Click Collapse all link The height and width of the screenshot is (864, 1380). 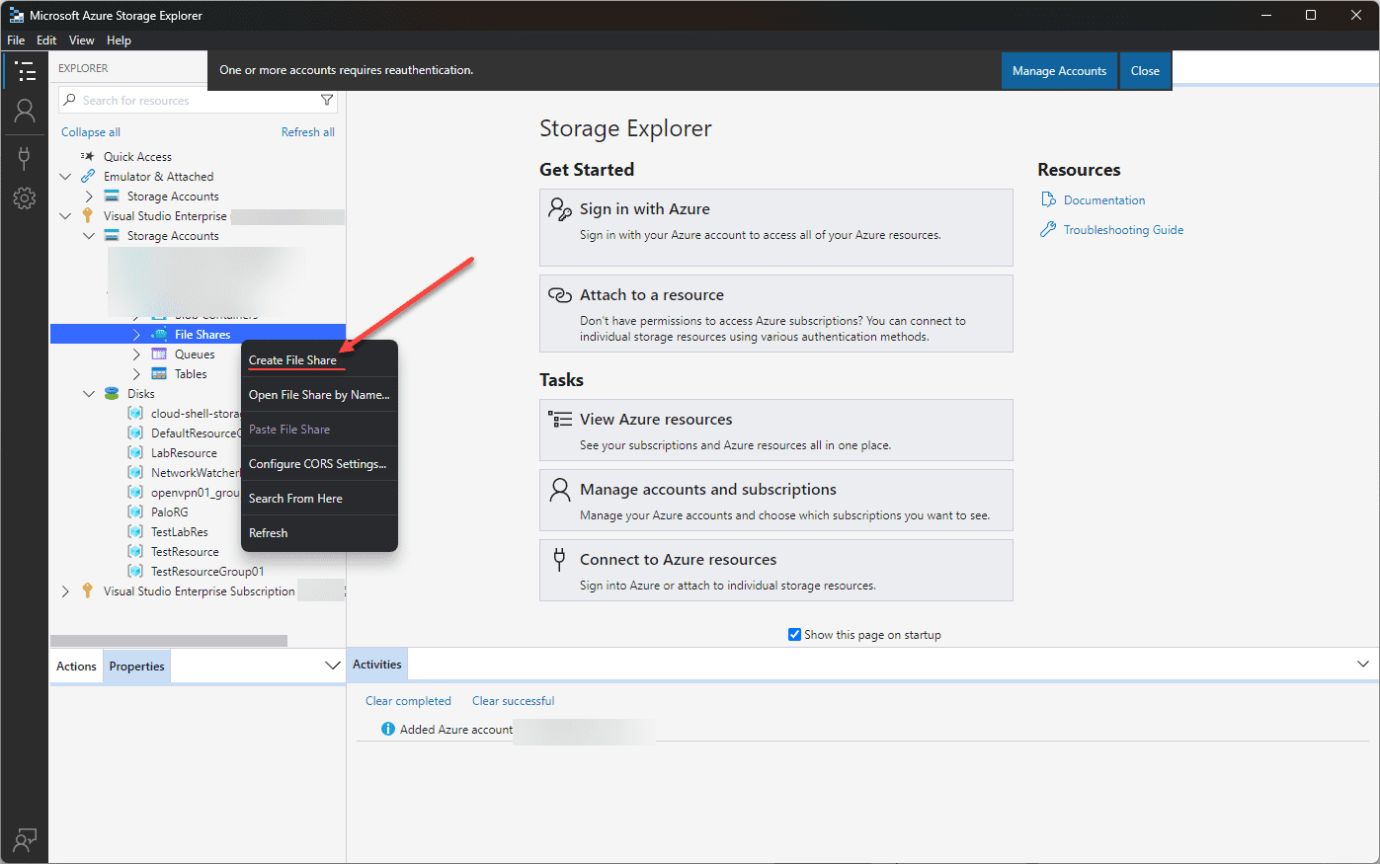click(x=91, y=131)
